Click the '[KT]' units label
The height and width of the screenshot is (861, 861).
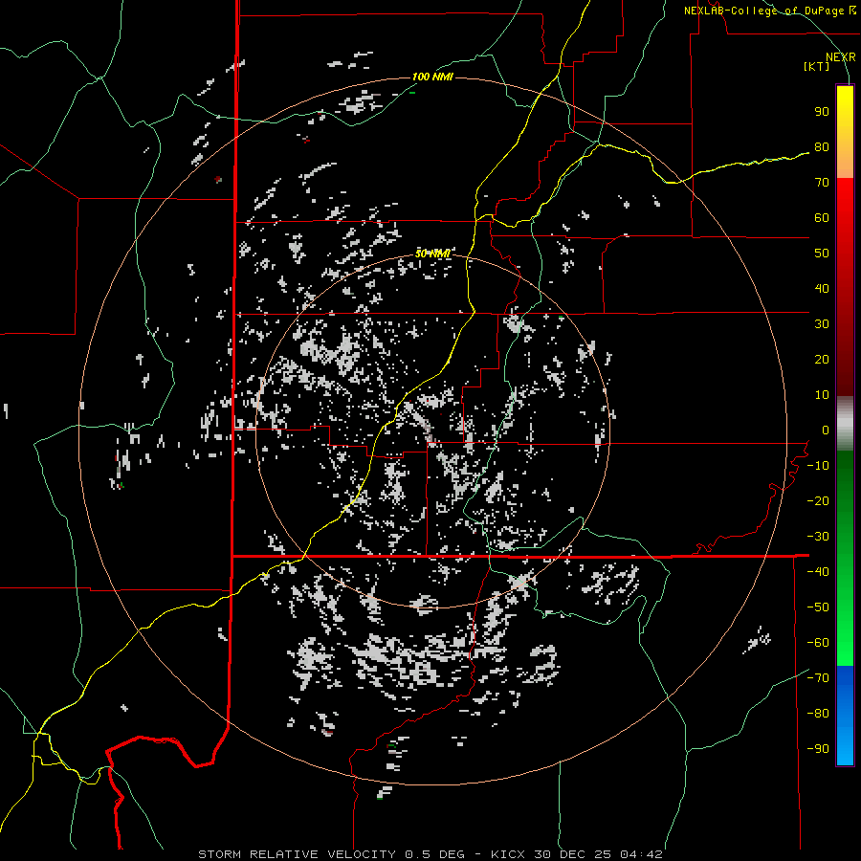[x=816, y=66]
